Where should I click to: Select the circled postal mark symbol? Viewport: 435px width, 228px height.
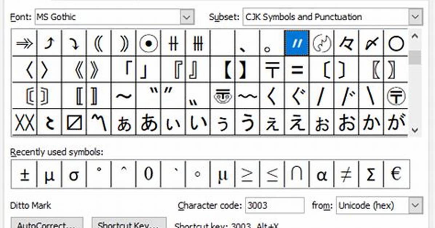[396, 95]
